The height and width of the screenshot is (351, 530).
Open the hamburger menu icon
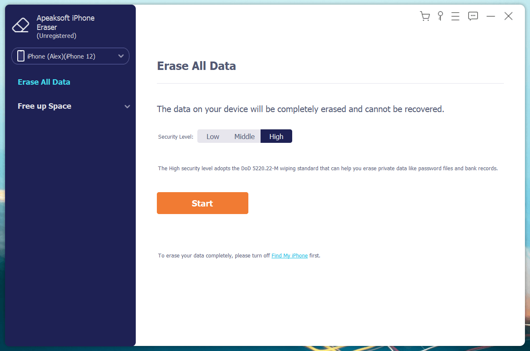(x=455, y=16)
